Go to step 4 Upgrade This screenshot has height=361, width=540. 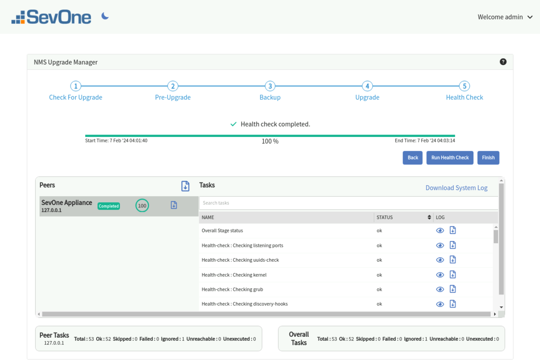(367, 86)
